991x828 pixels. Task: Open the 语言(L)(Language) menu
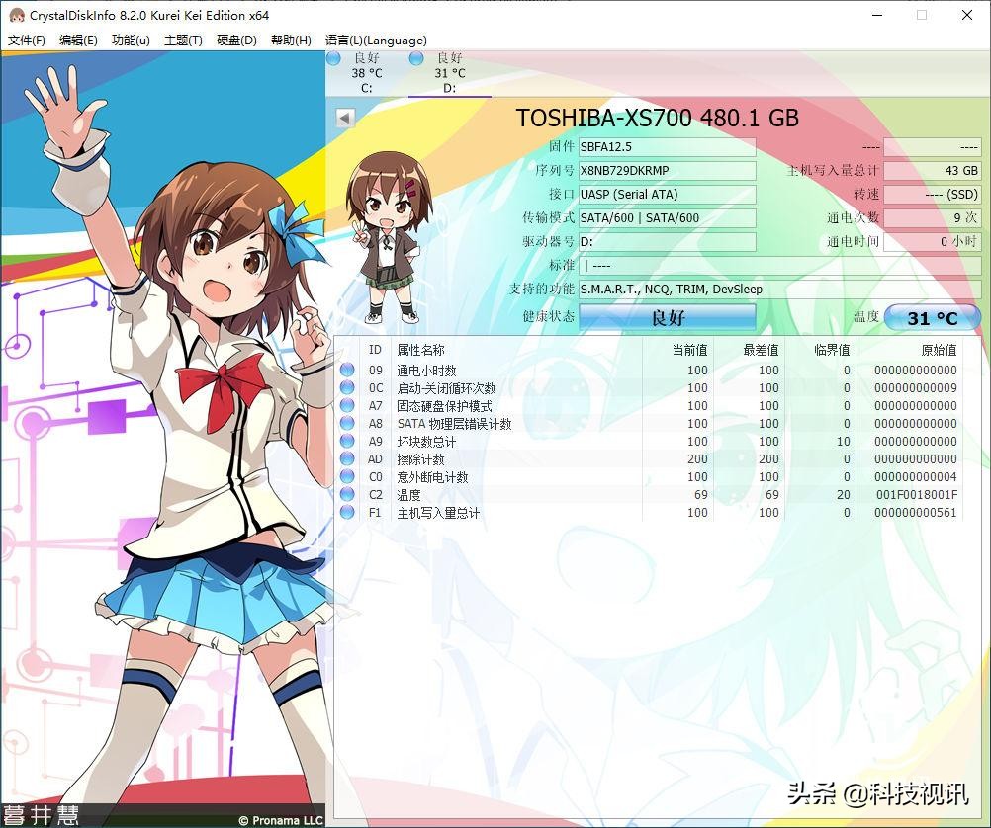[376, 41]
